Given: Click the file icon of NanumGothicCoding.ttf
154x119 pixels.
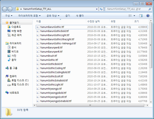Looking at the screenshot, I should coord(38,68).
